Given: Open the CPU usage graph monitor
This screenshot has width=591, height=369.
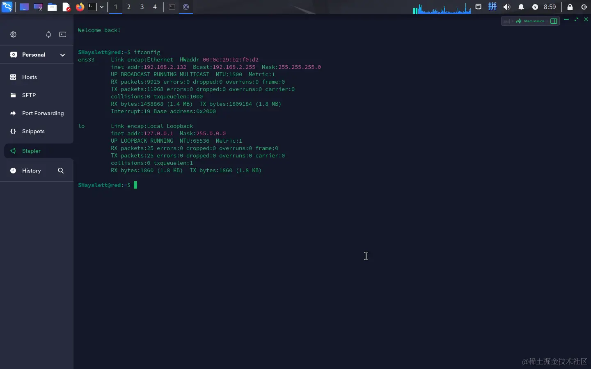Looking at the screenshot, I should (442, 8).
